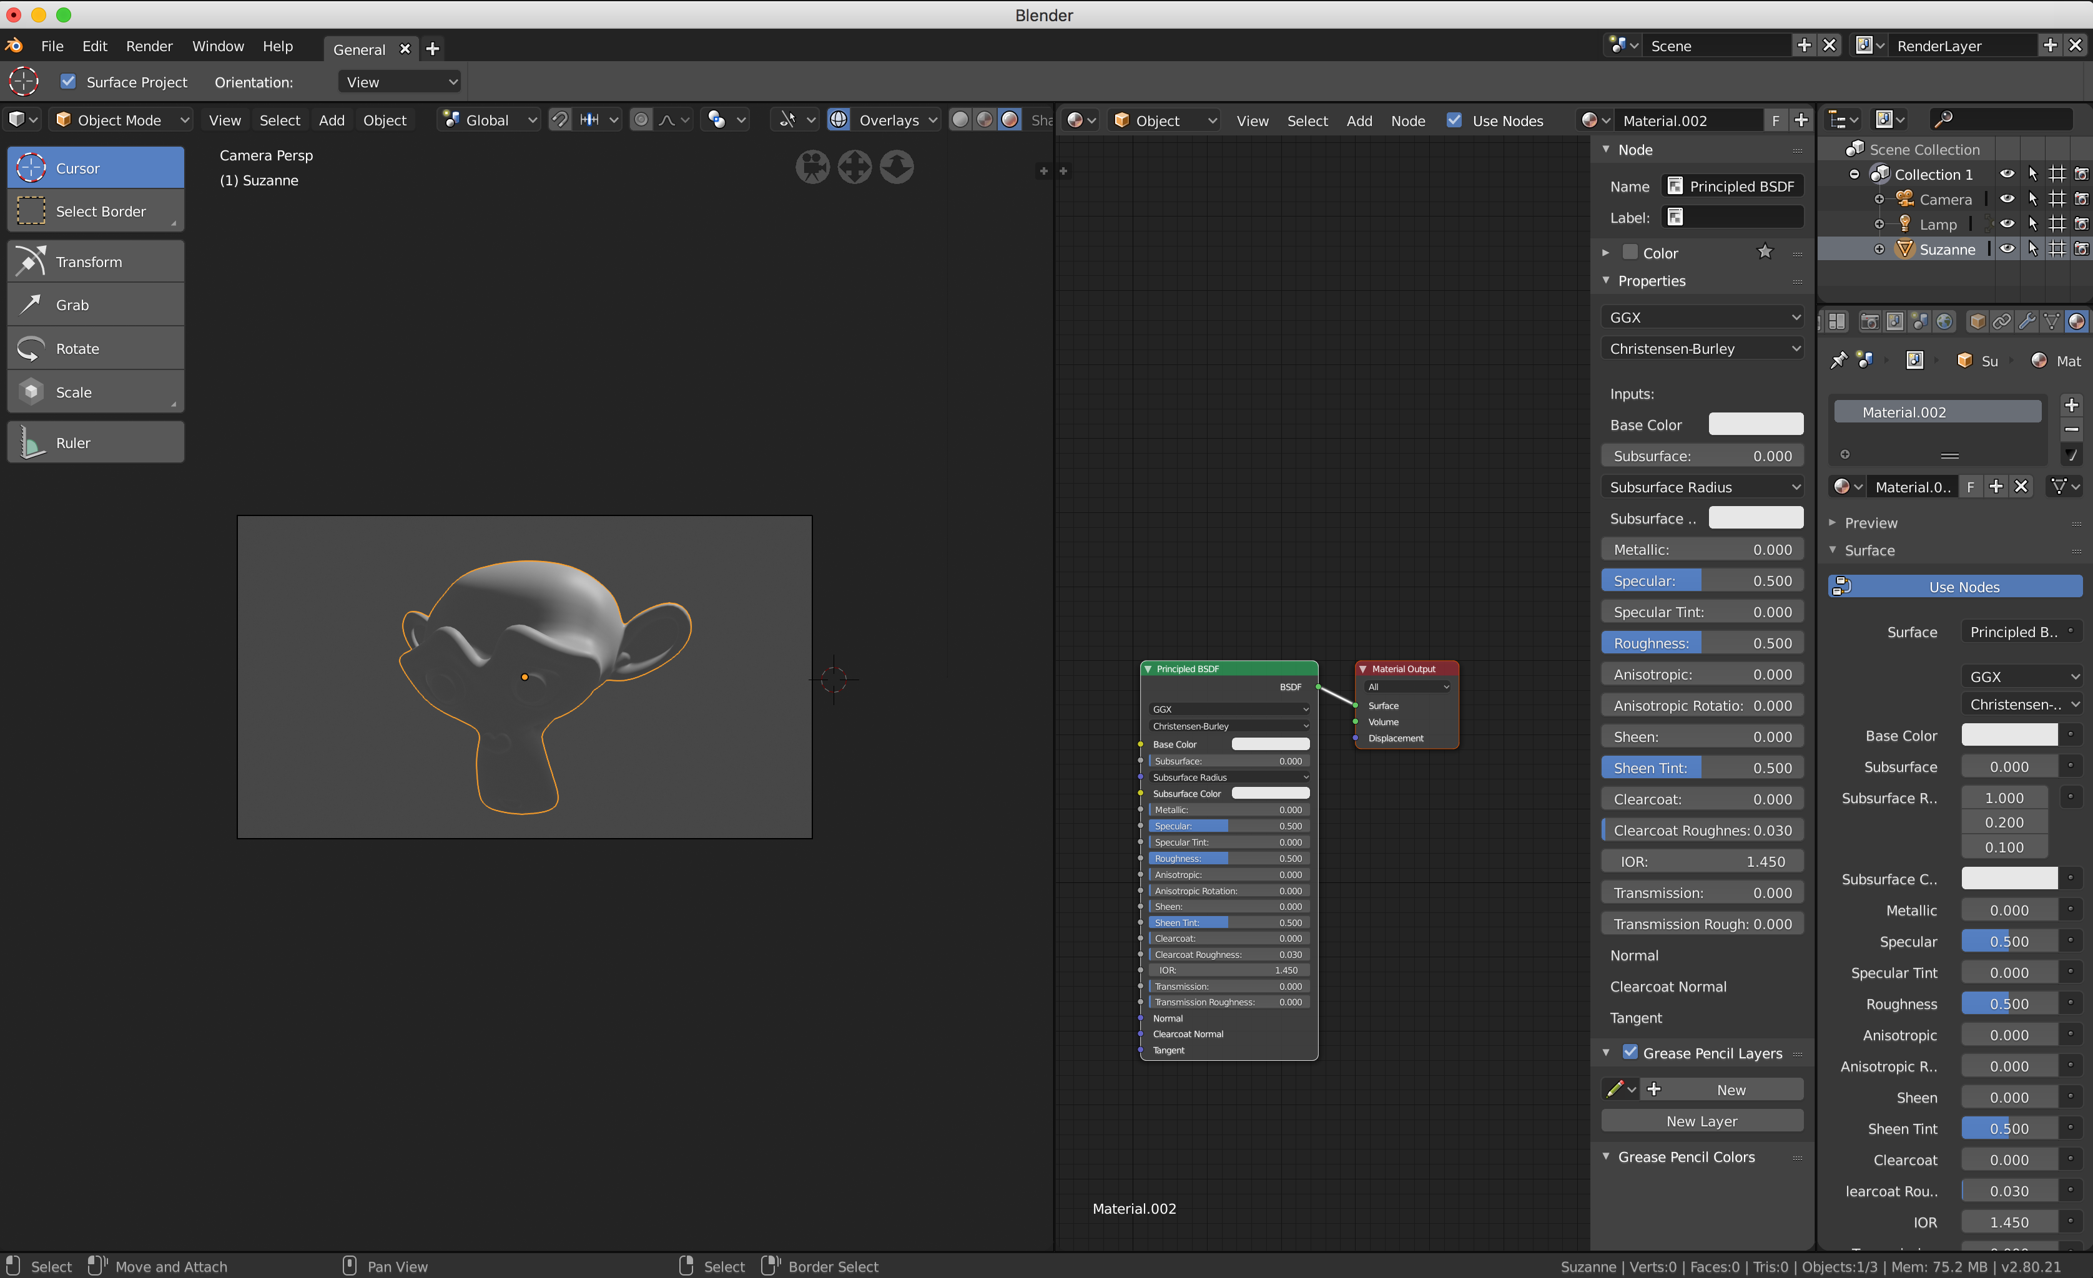The width and height of the screenshot is (2093, 1278).
Task: Click the node Label input field
Action: pos(1733,217)
